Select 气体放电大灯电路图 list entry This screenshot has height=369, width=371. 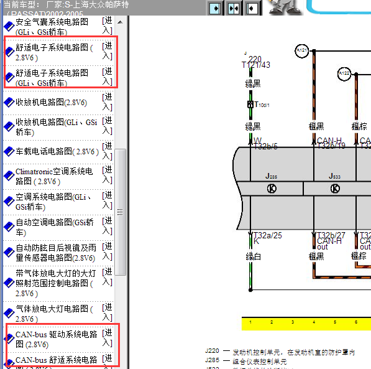click(55, 314)
